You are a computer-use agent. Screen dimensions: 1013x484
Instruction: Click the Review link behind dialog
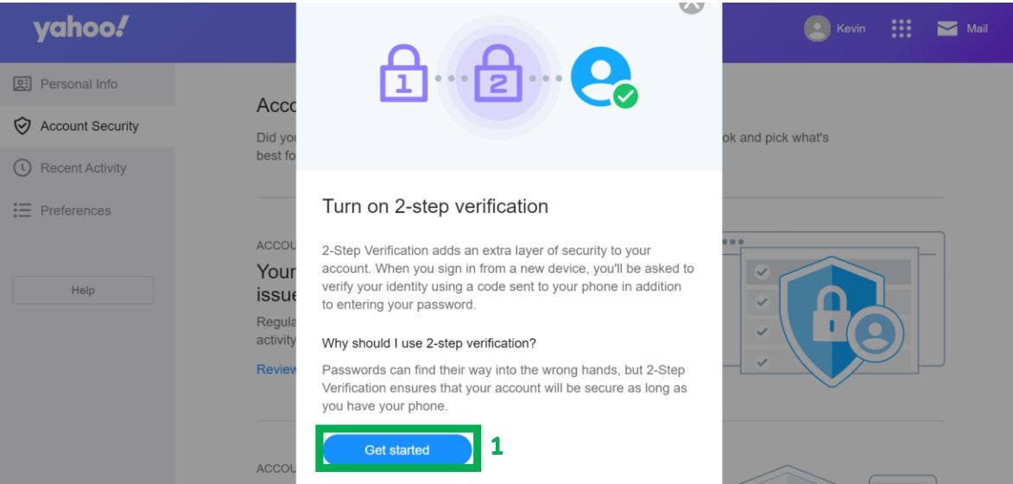[x=276, y=369]
